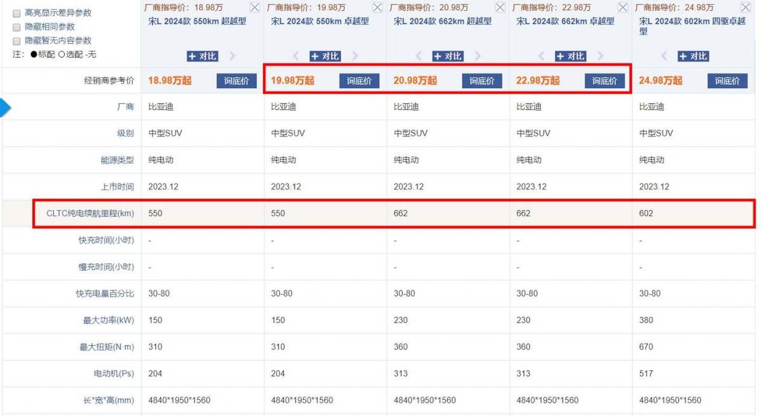The width and height of the screenshot is (761, 416).
Task: Select 比亚迪 in the 550km 超越型 column
Action: click(x=160, y=107)
